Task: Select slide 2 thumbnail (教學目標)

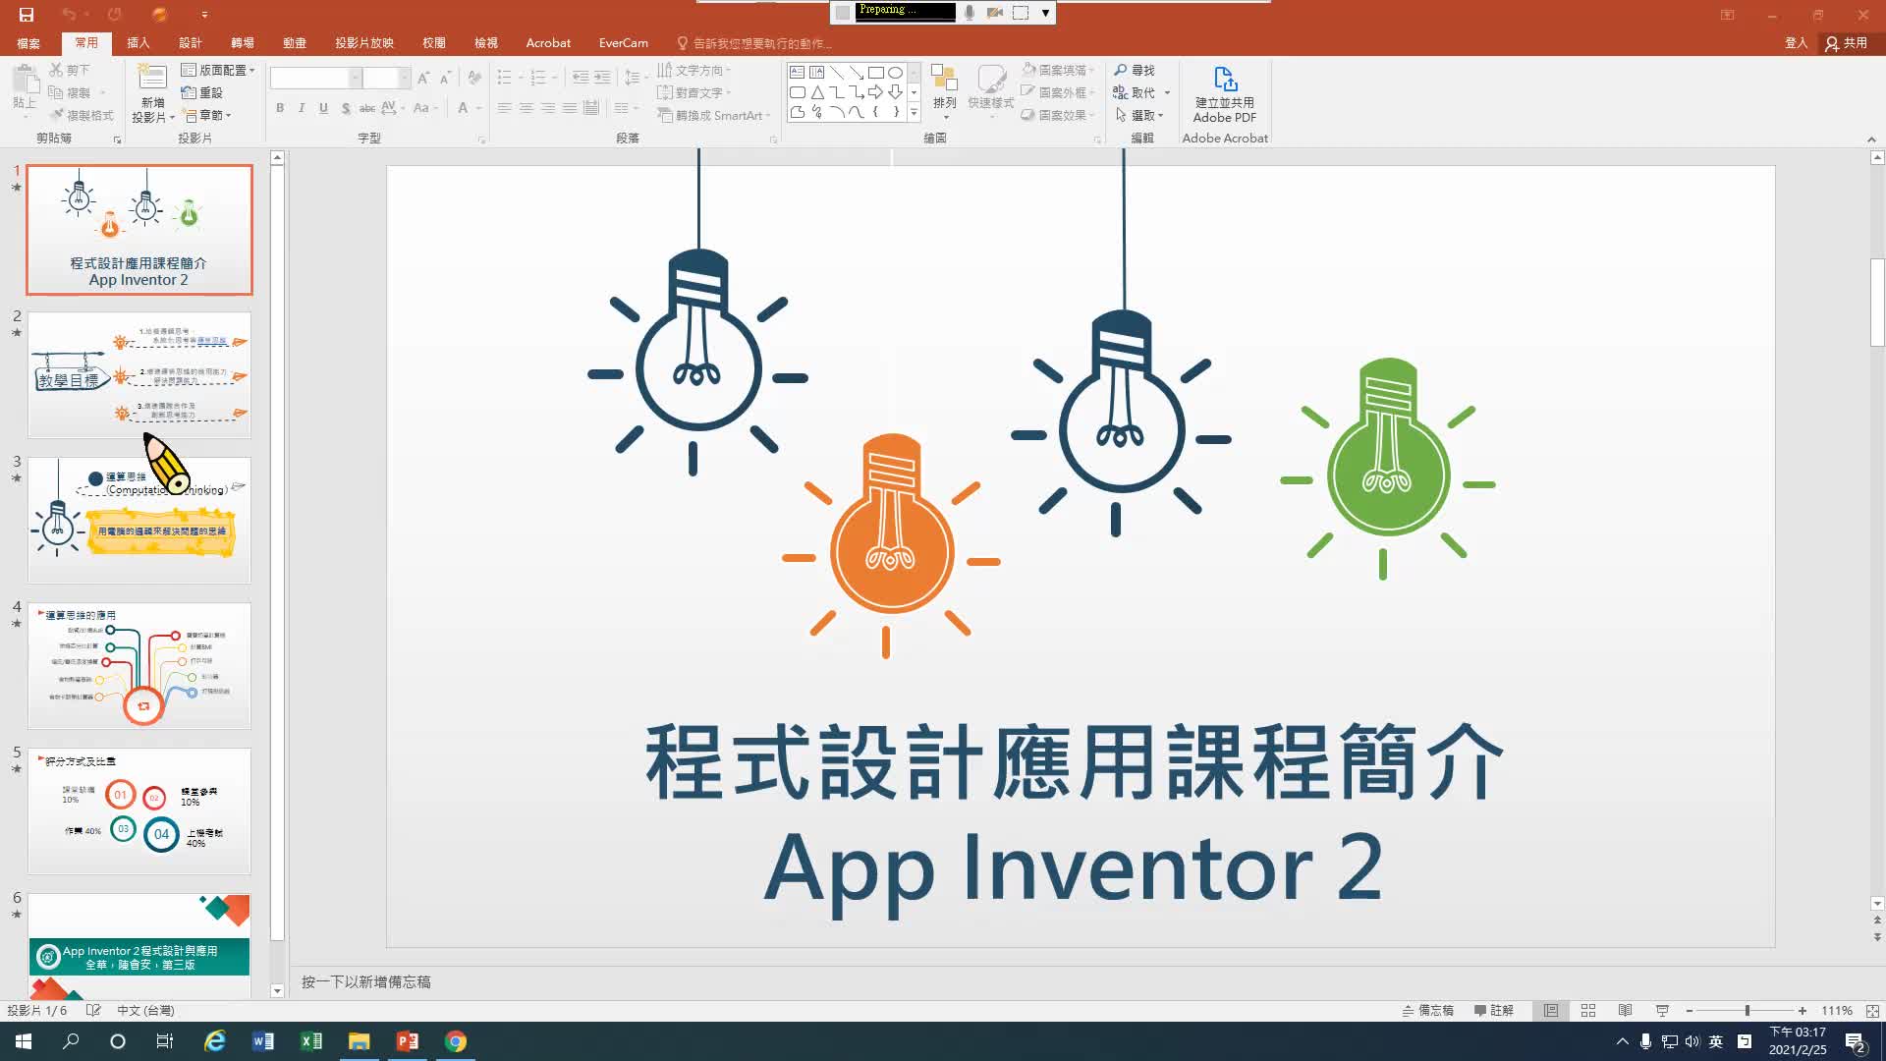Action: (x=139, y=375)
